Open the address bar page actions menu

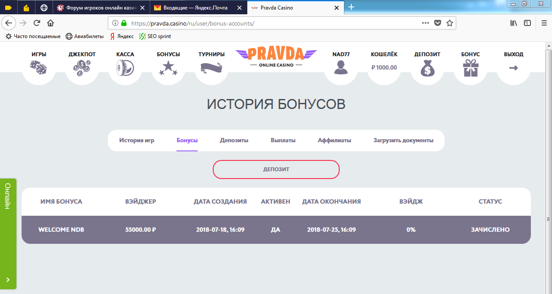click(x=426, y=23)
